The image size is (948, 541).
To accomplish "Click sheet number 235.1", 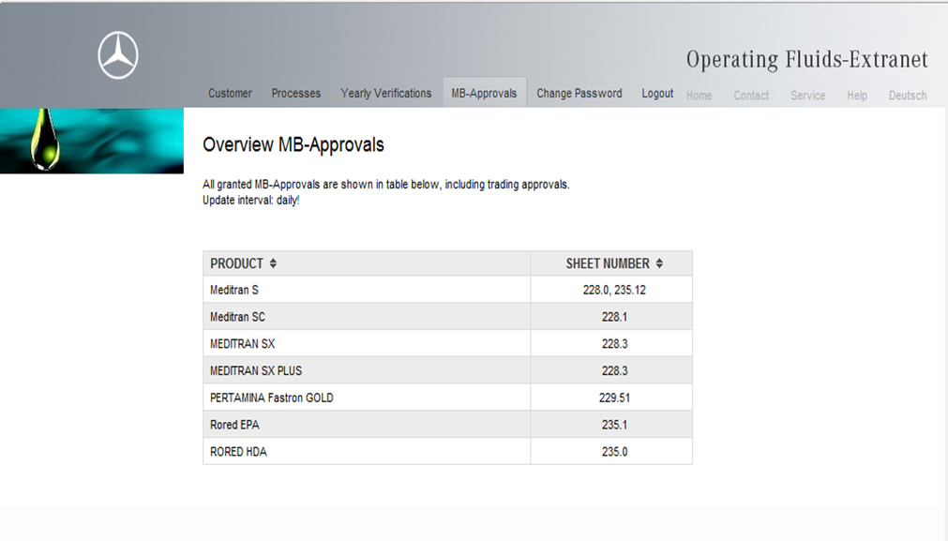I will point(614,425).
